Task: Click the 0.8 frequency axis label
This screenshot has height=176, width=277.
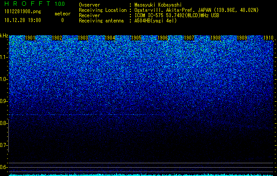Action: 4,123
